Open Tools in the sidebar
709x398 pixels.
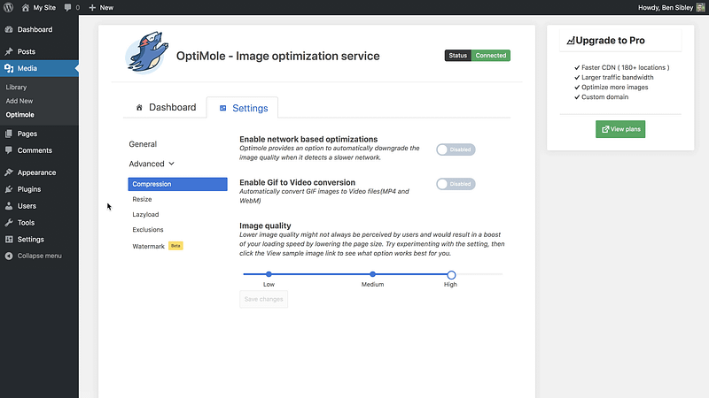click(26, 223)
